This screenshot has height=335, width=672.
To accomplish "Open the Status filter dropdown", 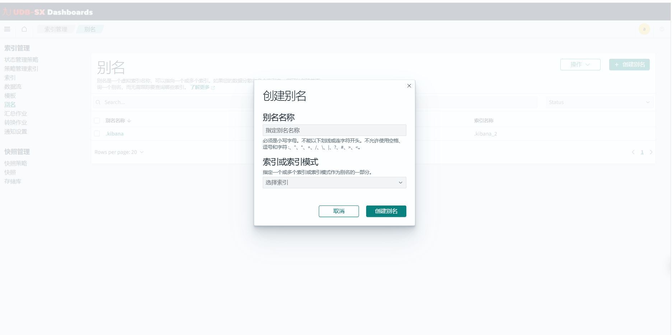I will pos(599,102).
